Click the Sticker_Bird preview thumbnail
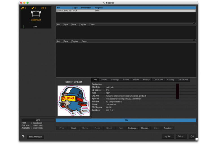Screen dimensions: 217x144 pos(73,101)
